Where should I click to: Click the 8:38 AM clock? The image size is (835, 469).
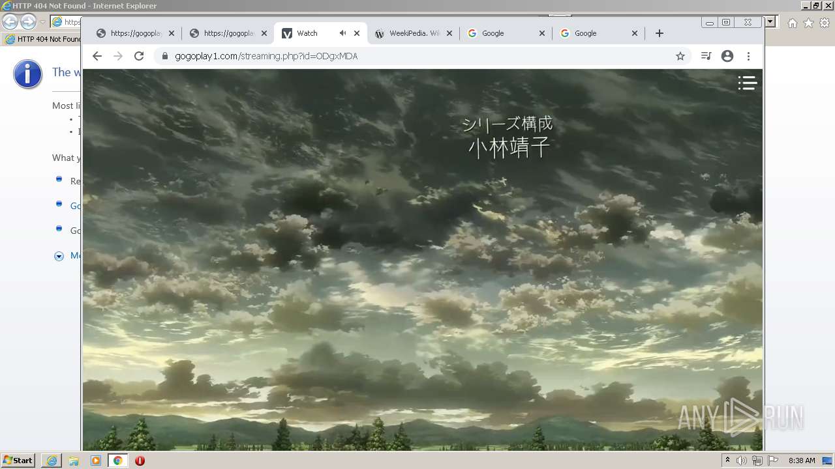pos(802,461)
